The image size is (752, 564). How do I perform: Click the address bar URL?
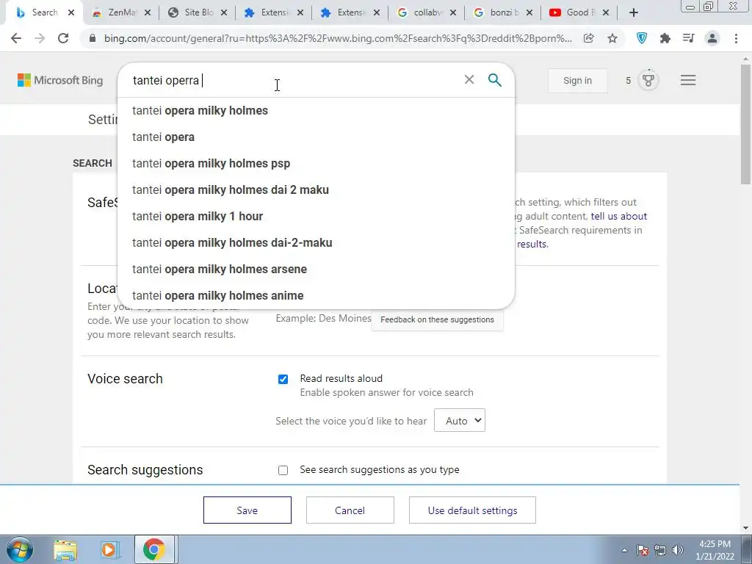(x=338, y=38)
